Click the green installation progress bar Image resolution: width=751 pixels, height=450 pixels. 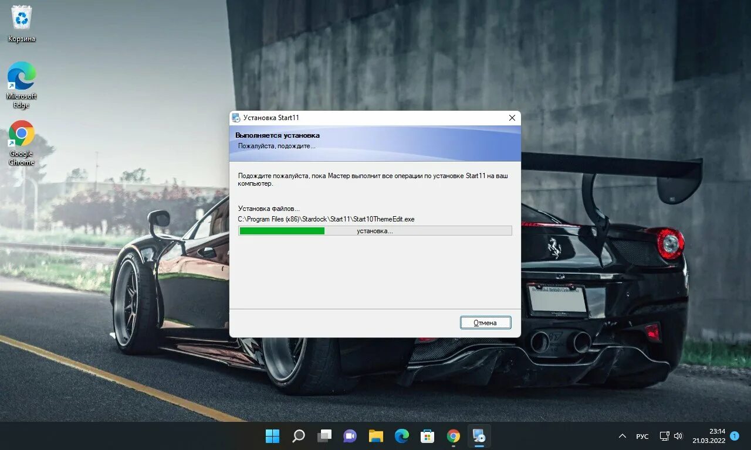375,231
